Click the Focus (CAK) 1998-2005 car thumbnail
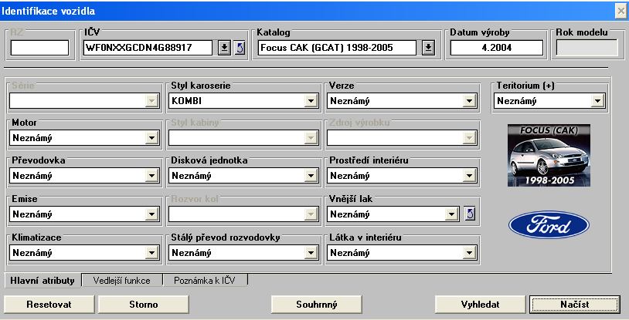 coord(549,155)
